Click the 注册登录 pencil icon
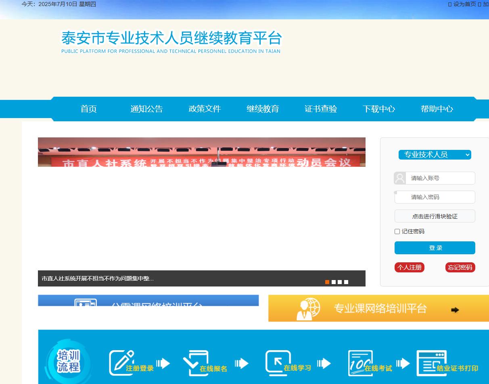The width and height of the screenshot is (489, 384). (x=122, y=363)
